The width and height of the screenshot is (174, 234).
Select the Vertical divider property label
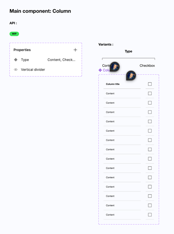point(33,69)
